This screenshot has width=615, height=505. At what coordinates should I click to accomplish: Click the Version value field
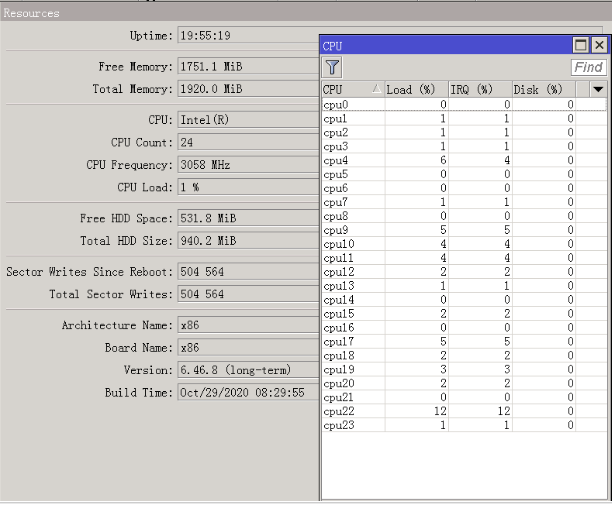click(248, 370)
